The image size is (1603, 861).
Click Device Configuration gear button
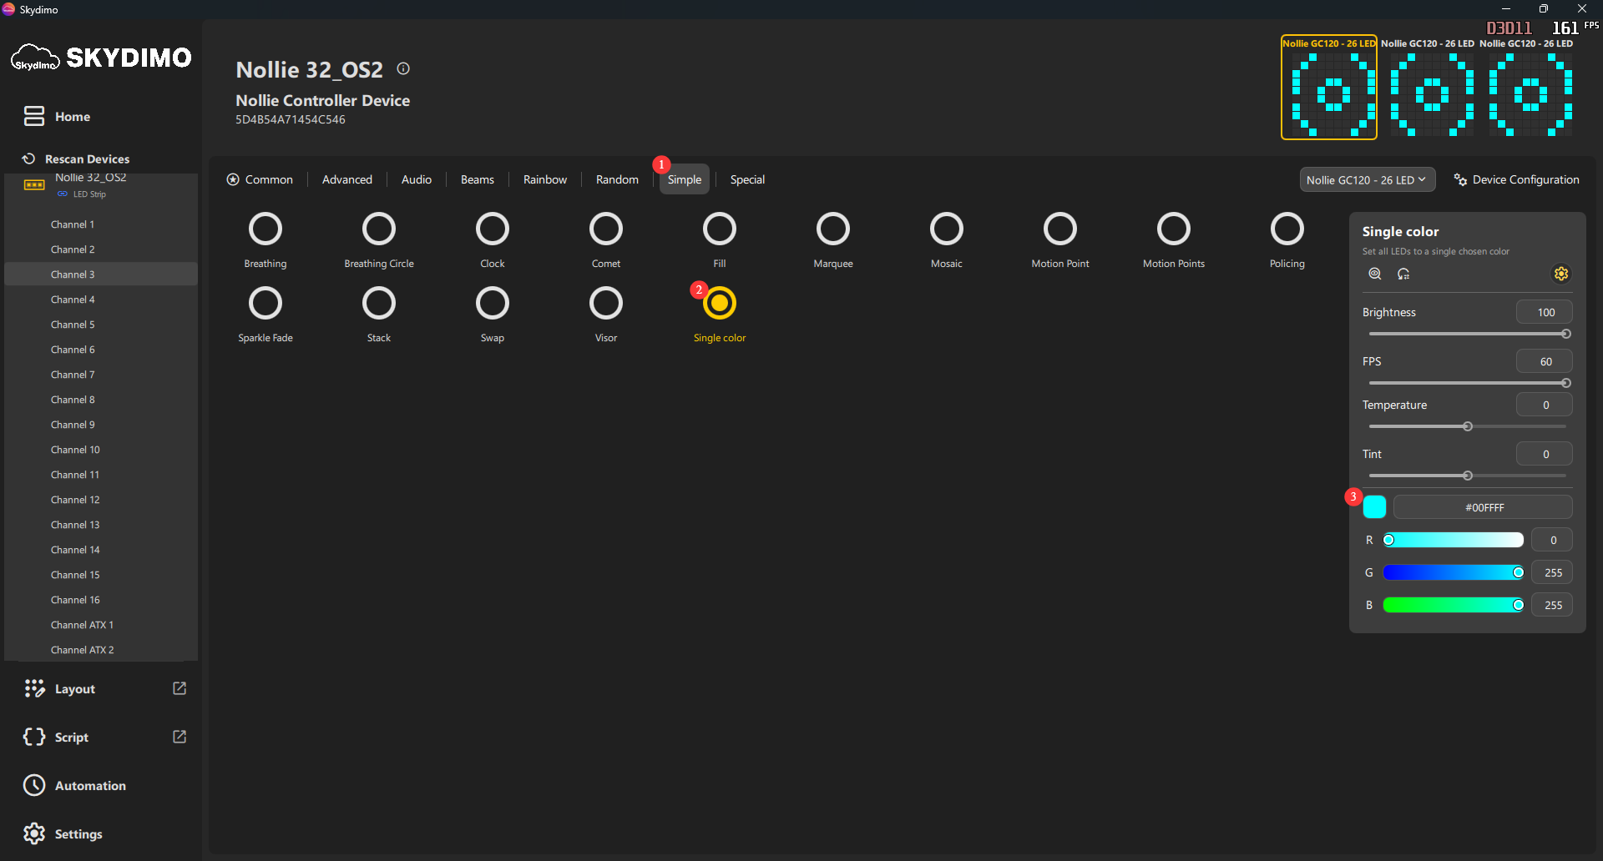pos(1517,179)
